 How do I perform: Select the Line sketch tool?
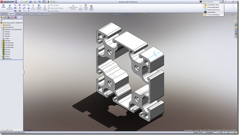point(15,5)
